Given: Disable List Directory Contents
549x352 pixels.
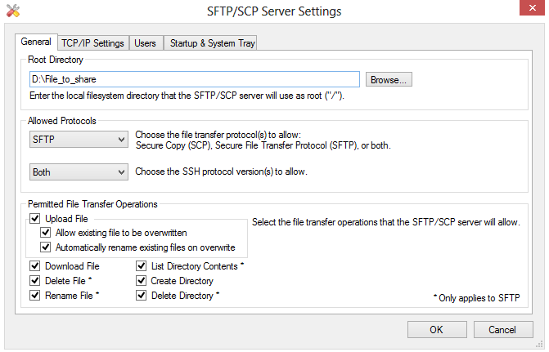Looking at the screenshot, I should click(x=141, y=266).
